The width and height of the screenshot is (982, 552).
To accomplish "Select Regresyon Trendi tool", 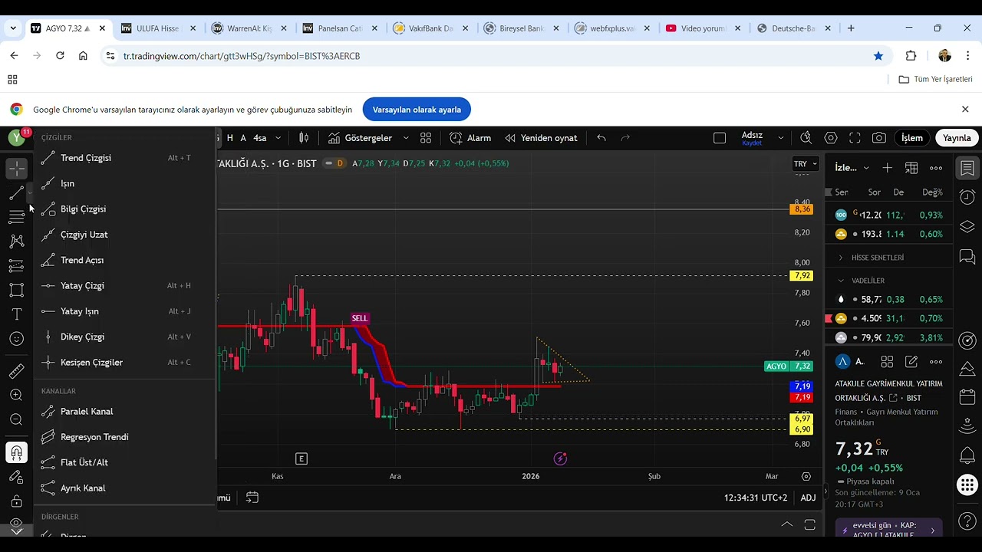I will tap(124, 437).
